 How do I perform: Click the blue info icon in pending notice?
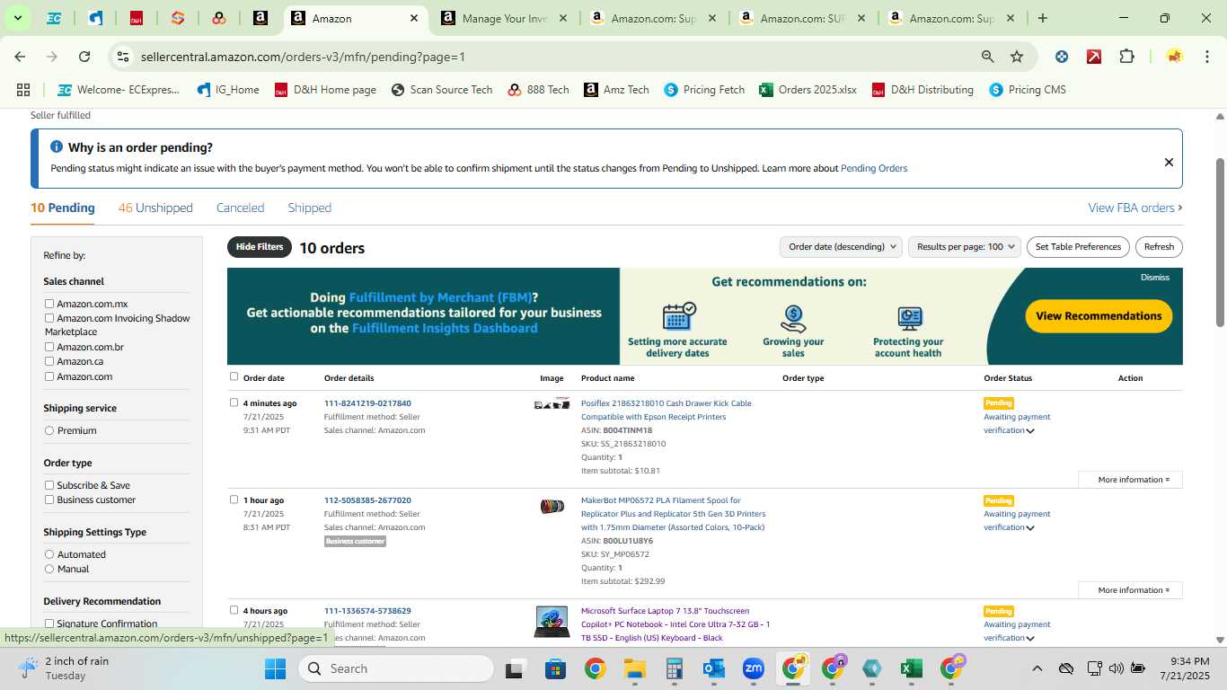(57, 147)
